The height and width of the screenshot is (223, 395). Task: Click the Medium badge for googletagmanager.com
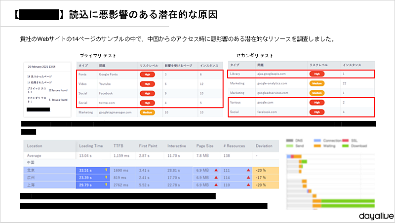147,112
